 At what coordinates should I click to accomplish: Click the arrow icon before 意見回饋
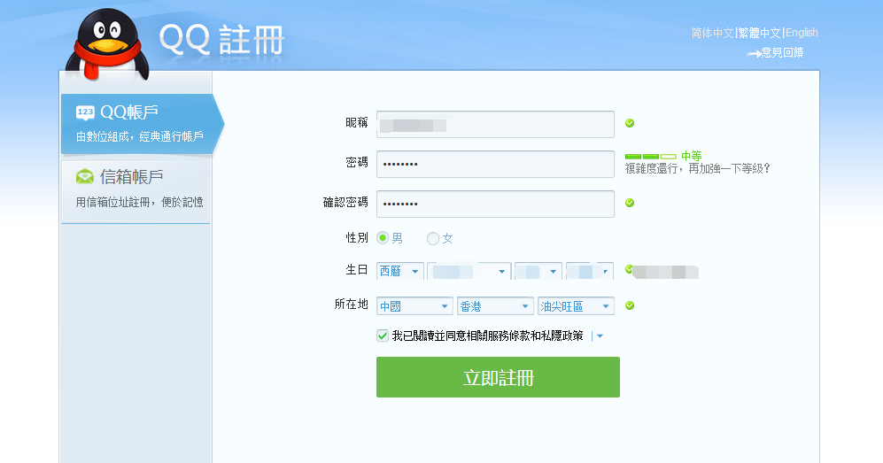point(754,54)
